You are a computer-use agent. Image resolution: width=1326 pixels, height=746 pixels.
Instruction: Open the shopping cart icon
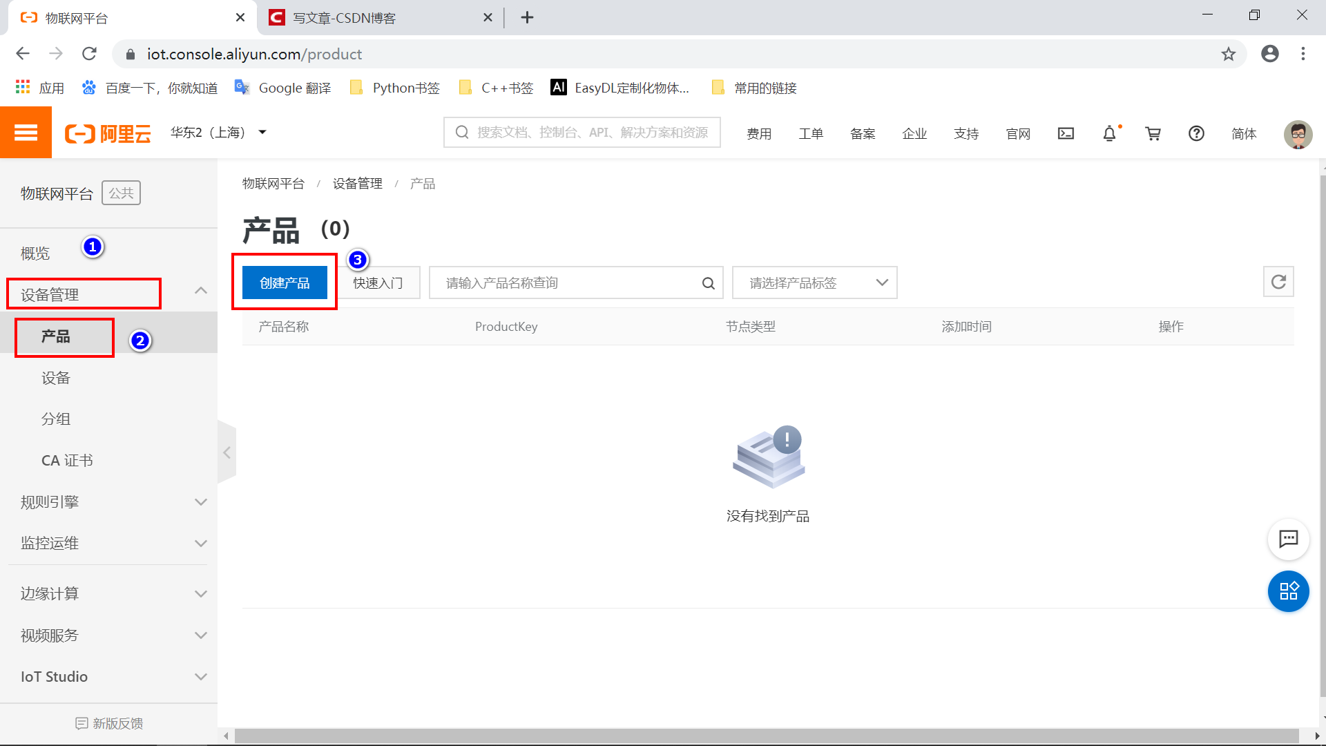click(x=1153, y=133)
